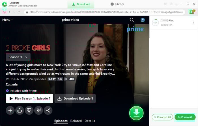Viewport: 198px width, 126px height.
Task: Select the Related tab
Action: [x=76, y=121]
